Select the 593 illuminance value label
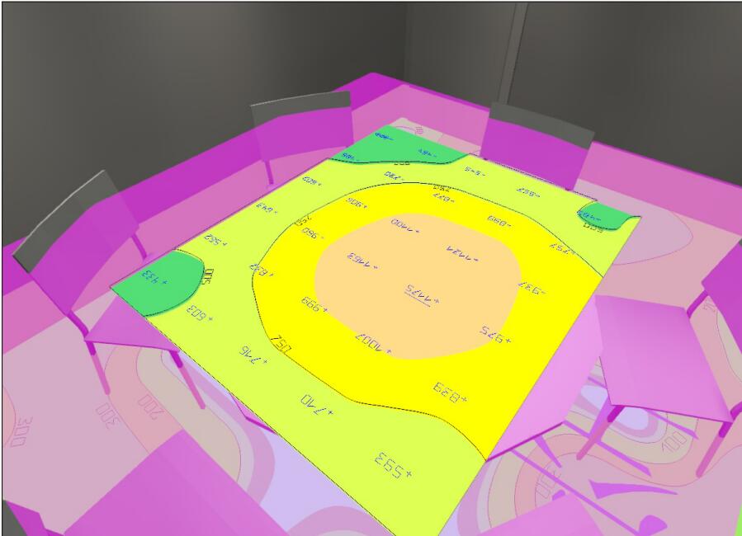The width and height of the screenshot is (742, 536). click(394, 465)
